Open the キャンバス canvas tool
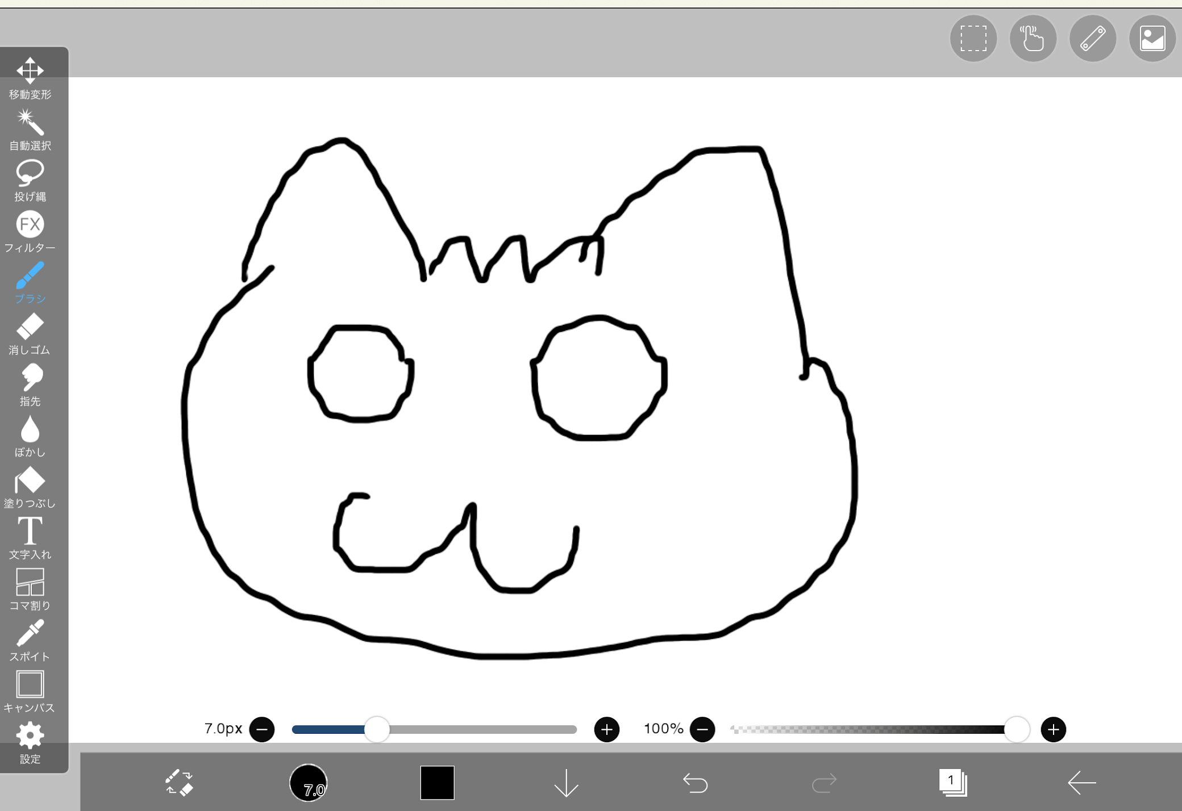 (x=30, y=692)
